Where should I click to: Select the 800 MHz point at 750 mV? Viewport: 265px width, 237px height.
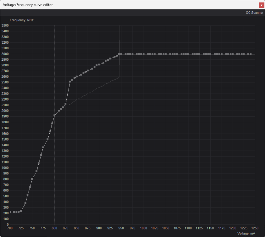(32, 179)
